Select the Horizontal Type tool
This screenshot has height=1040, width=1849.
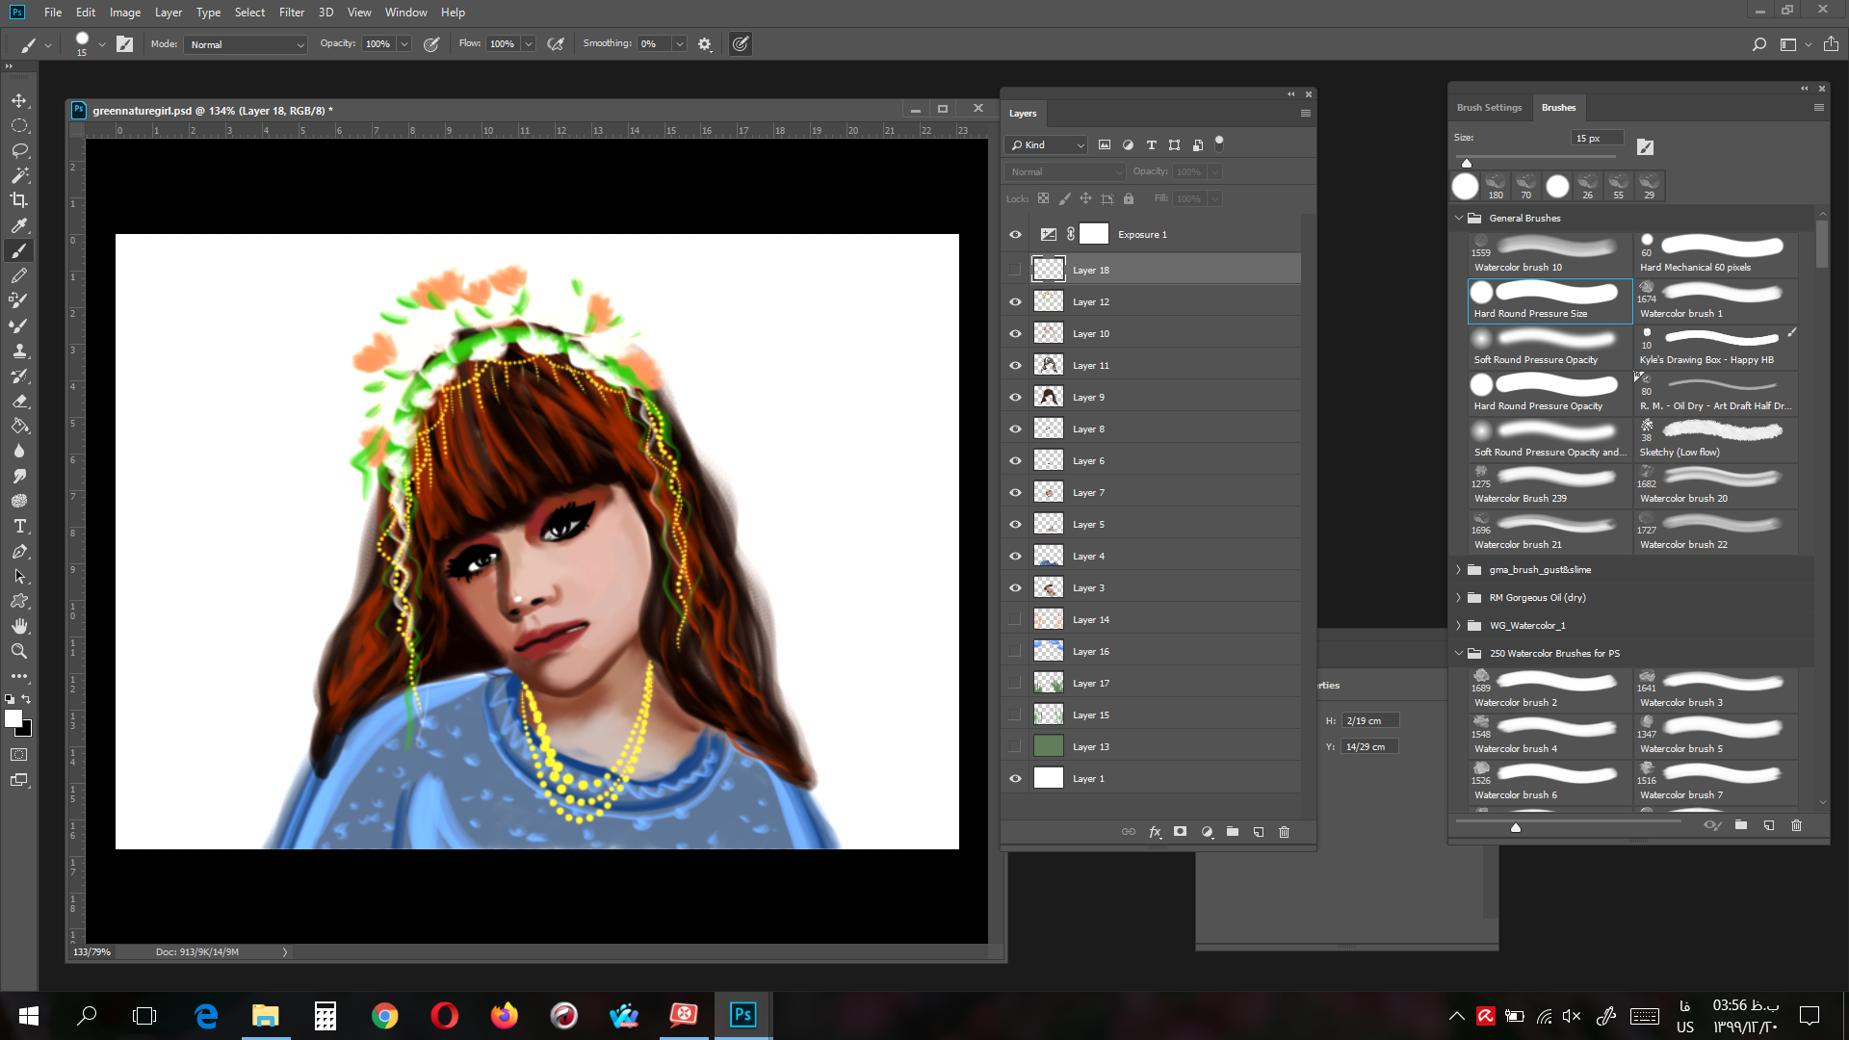(19, 526)
